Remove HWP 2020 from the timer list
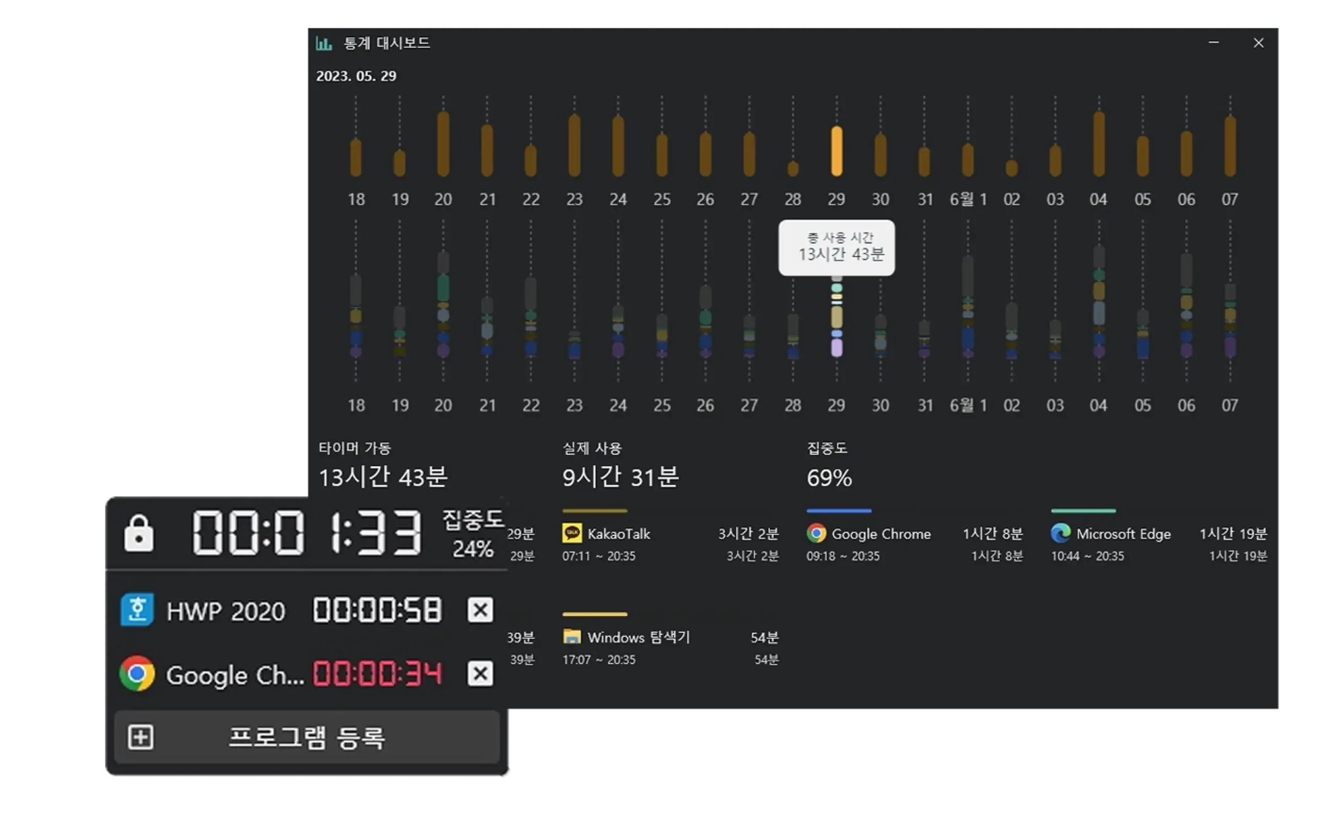1333x819 pixels. coord(480,610)
